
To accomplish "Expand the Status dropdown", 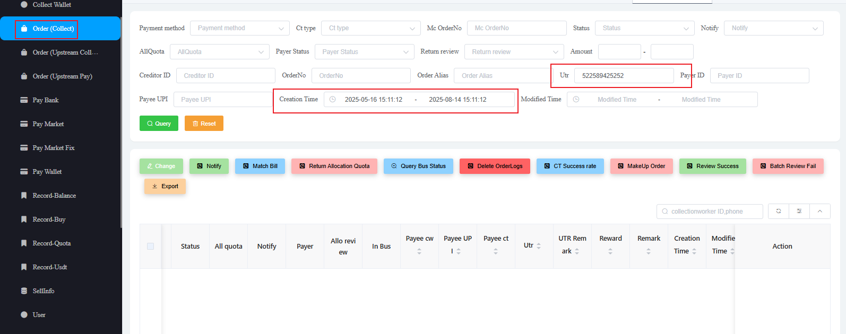I will pyautogui.click(x=644, y=28).
